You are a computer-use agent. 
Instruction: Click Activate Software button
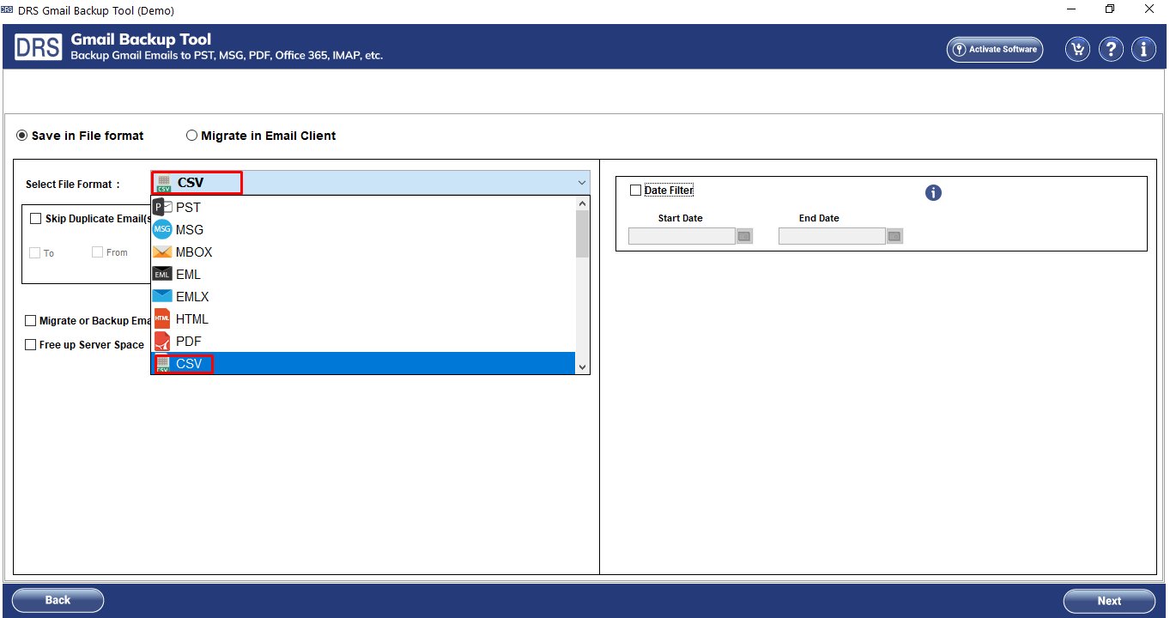click(995, 49)
